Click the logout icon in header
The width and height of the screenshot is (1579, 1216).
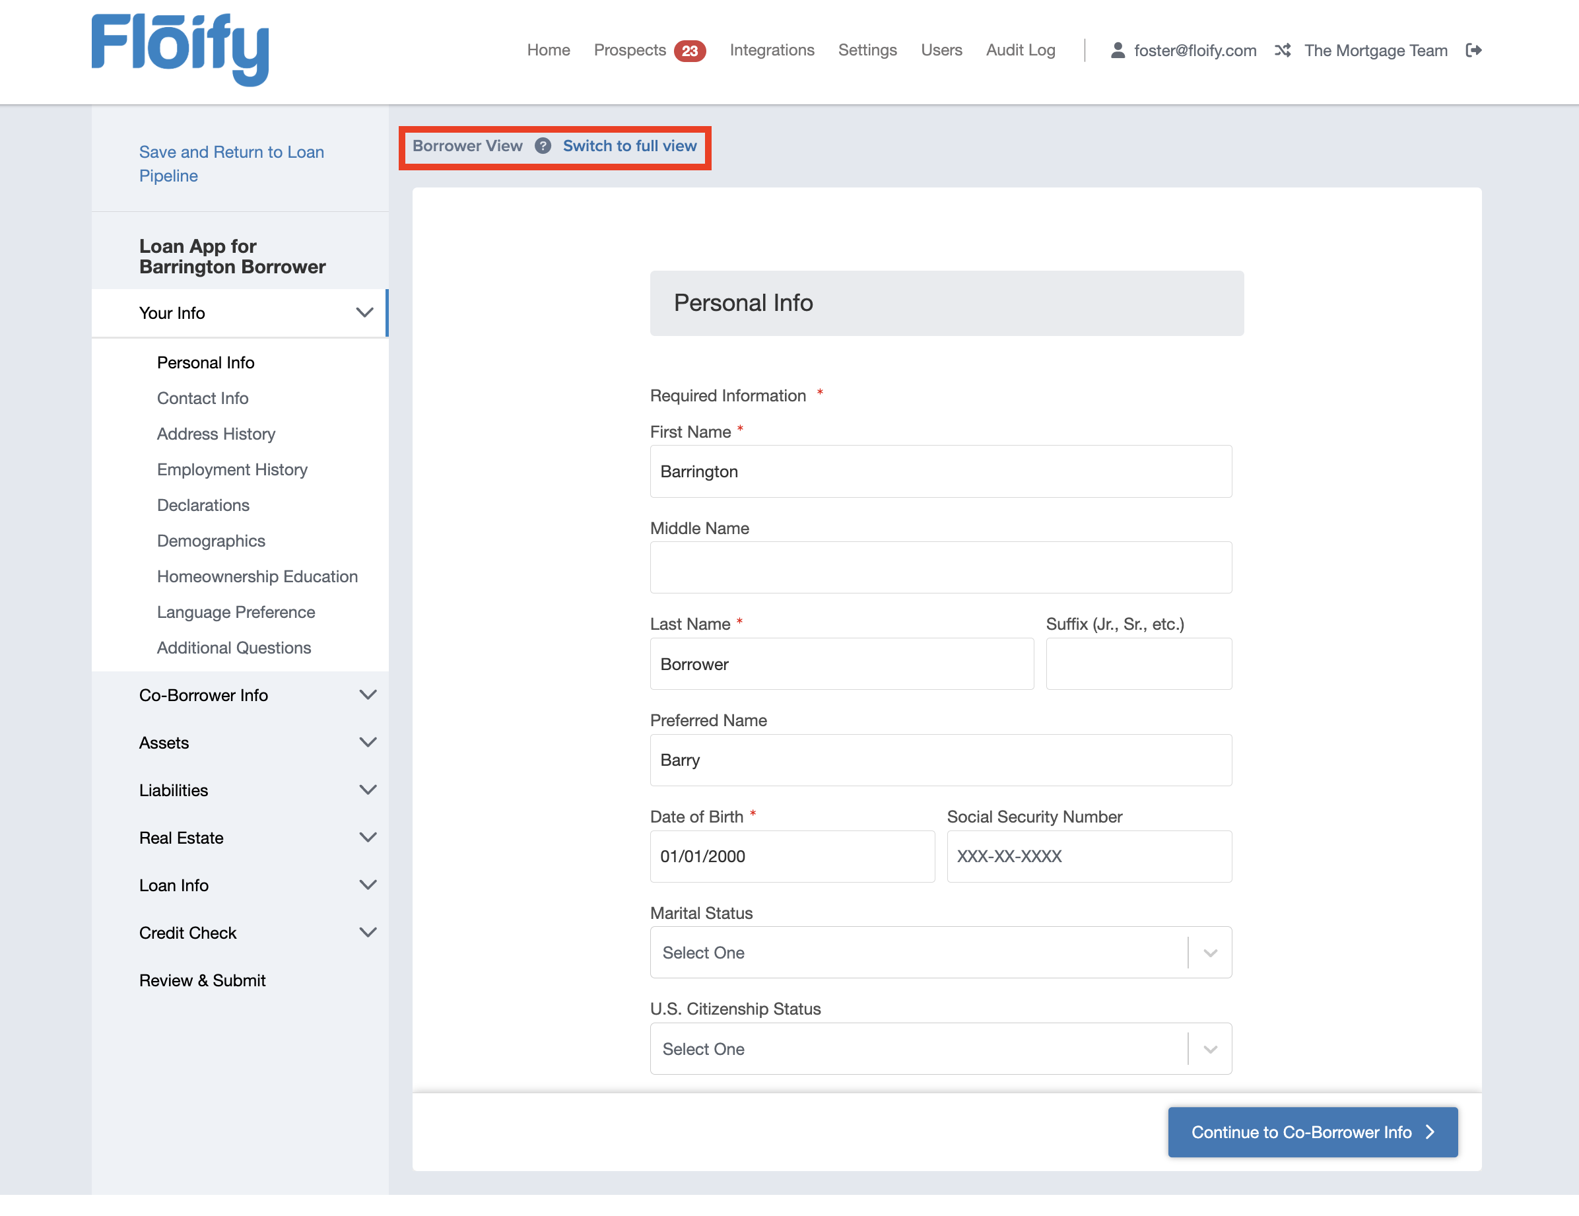click(1473, 50)
